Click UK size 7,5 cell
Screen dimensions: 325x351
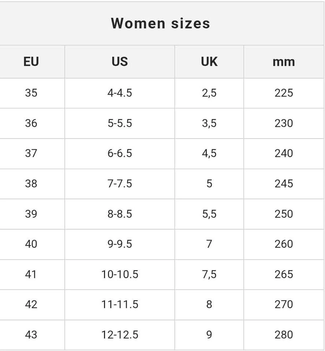[x=209, y=274]
